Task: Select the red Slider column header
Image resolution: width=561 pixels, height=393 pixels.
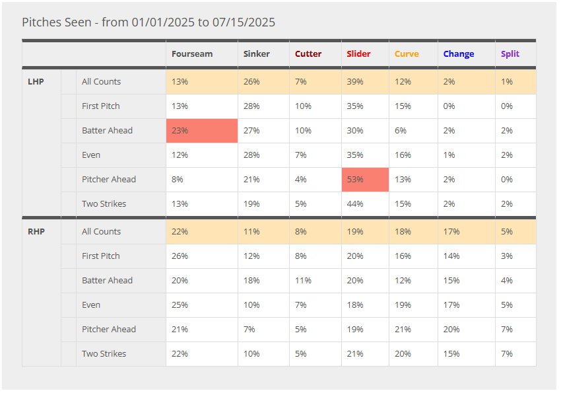Action: pyautogui.click(x=358, y=54)
